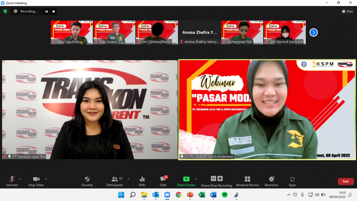357x201 pixels.
Task: Open the Security shield menu
Action: [x=87, y=181]
